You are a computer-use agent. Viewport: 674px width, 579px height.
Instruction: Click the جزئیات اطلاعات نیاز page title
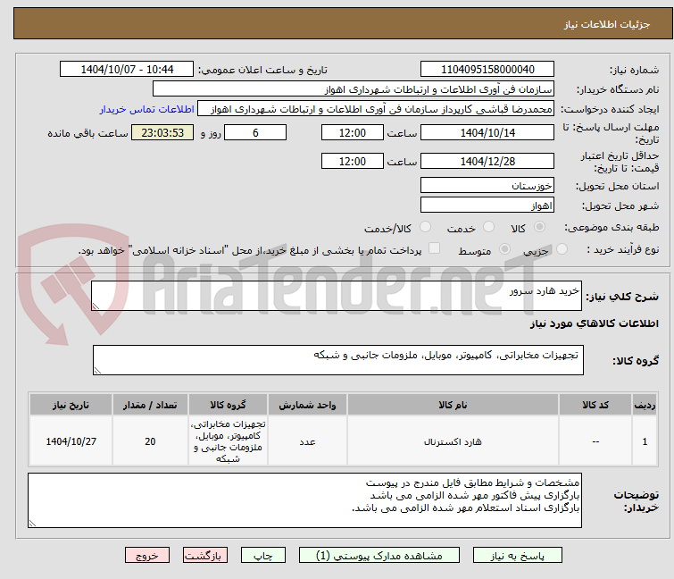pyautogui.click(x=606, y=24)
